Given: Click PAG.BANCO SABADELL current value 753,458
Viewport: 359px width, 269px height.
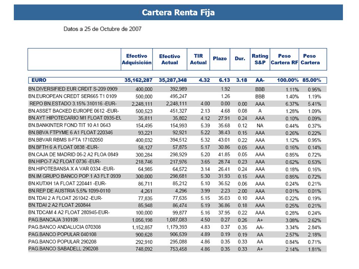Looking at the screenshot, I should [178, 249].
